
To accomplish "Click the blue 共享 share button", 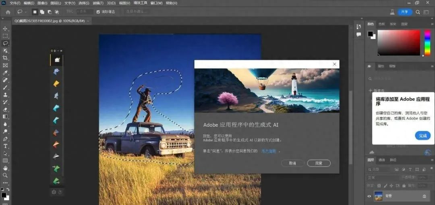I will tap(405, 12).
